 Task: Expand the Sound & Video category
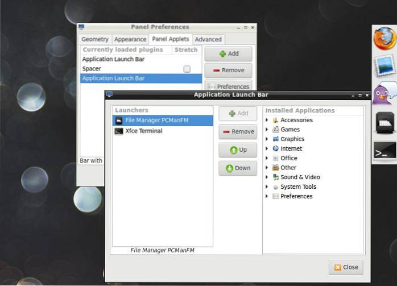(267, 177)
